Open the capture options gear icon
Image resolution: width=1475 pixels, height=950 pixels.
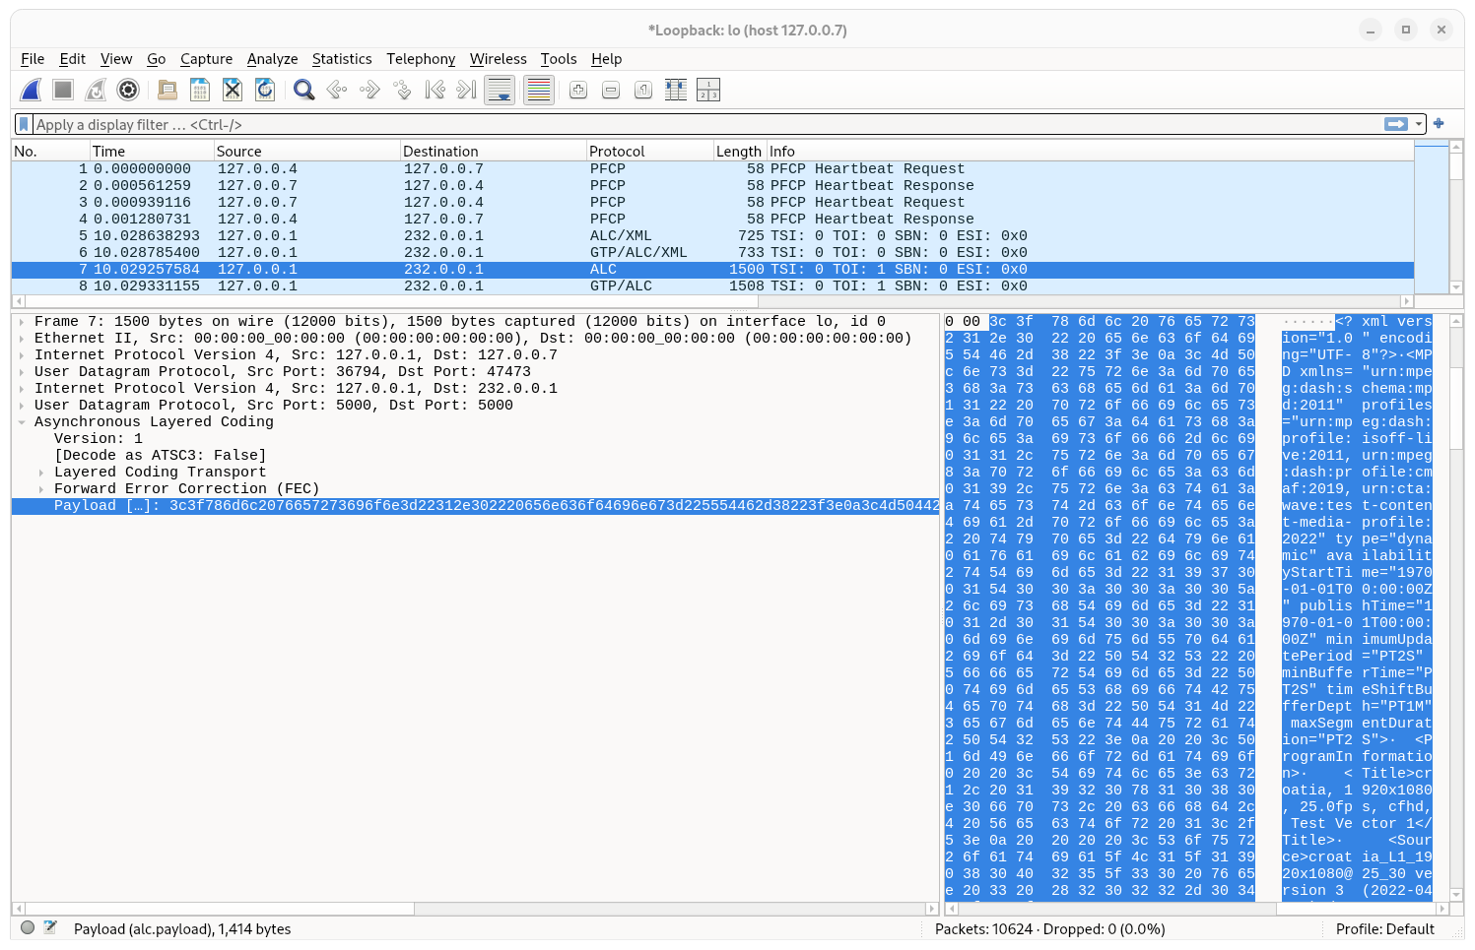point(128,90)
